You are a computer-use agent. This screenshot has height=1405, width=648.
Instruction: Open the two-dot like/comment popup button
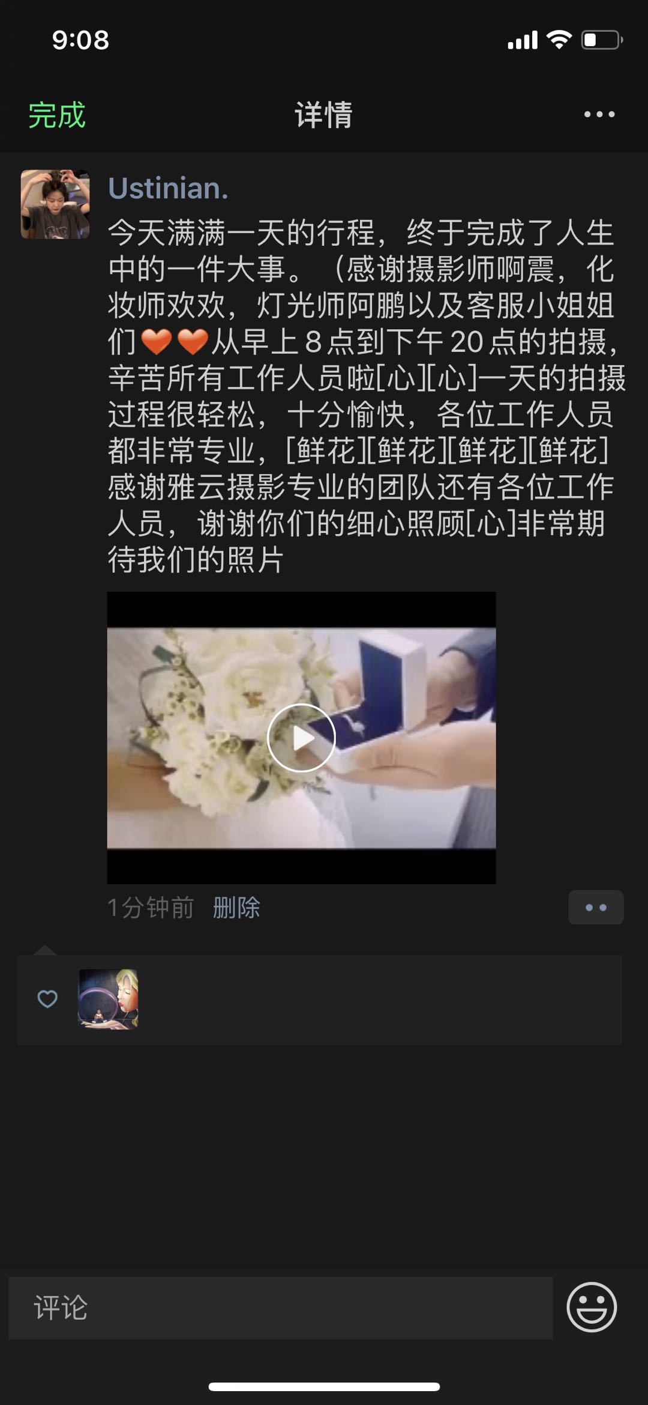click(x=596, y=907)
